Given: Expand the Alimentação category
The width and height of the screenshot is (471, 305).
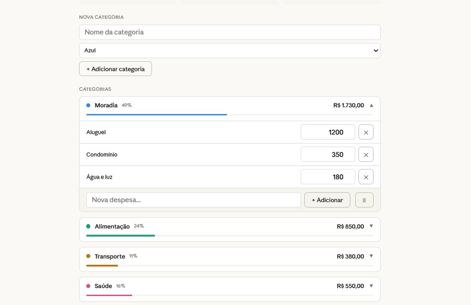Looking at the screenshot, I should [x=371, y=226].
